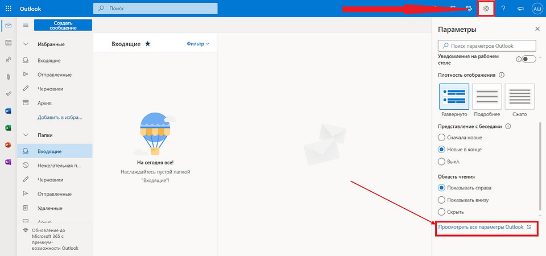The image size is (546, 256).
Task: Open the People contacts icon
Action: 9,60
